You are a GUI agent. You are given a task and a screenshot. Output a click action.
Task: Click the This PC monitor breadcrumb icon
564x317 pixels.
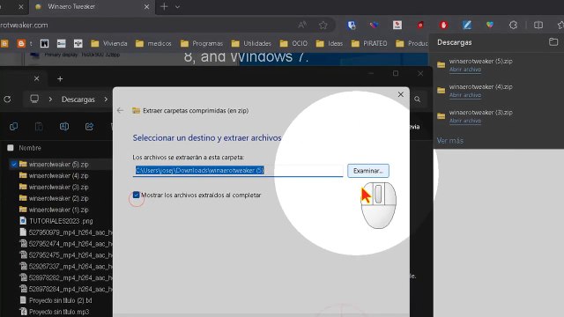pyautogui.click(x=34, y=99)
